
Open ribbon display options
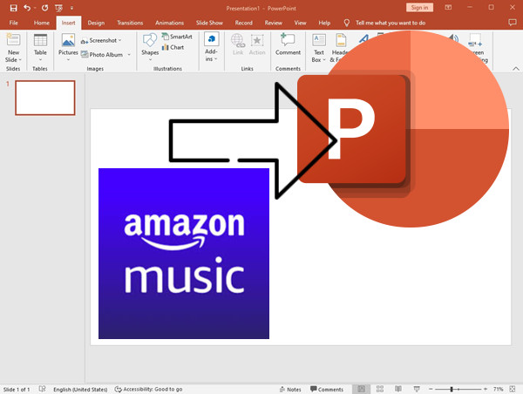click(448, 8)
